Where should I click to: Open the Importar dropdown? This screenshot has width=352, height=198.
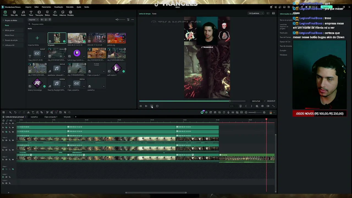pos(34,20)
